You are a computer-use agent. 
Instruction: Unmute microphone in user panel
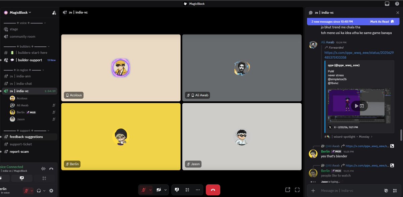[26, 191]
